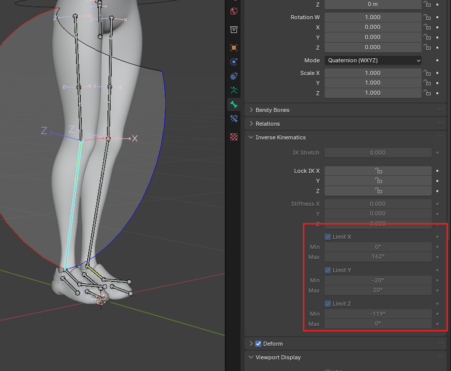The width and height of the screenshot is (451, 371).
Task: Expand the Deform panel
Action: tap(251, 344)
